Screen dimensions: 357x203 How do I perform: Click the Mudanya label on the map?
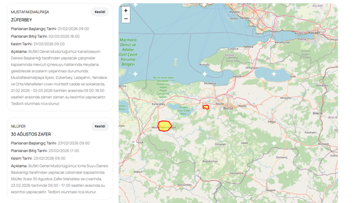tap(210, 84)
